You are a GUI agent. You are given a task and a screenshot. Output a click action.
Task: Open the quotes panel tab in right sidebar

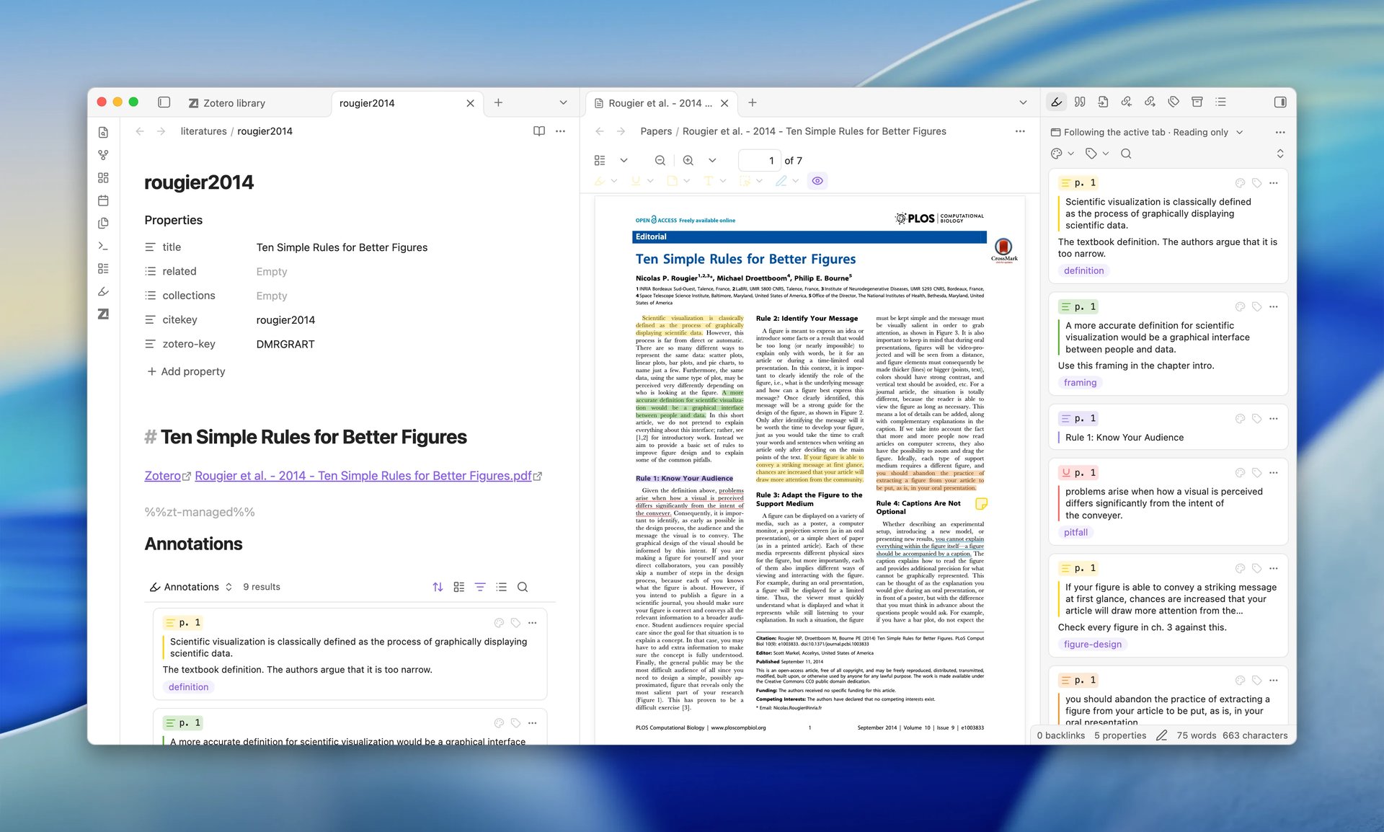tap(1080, 102)
